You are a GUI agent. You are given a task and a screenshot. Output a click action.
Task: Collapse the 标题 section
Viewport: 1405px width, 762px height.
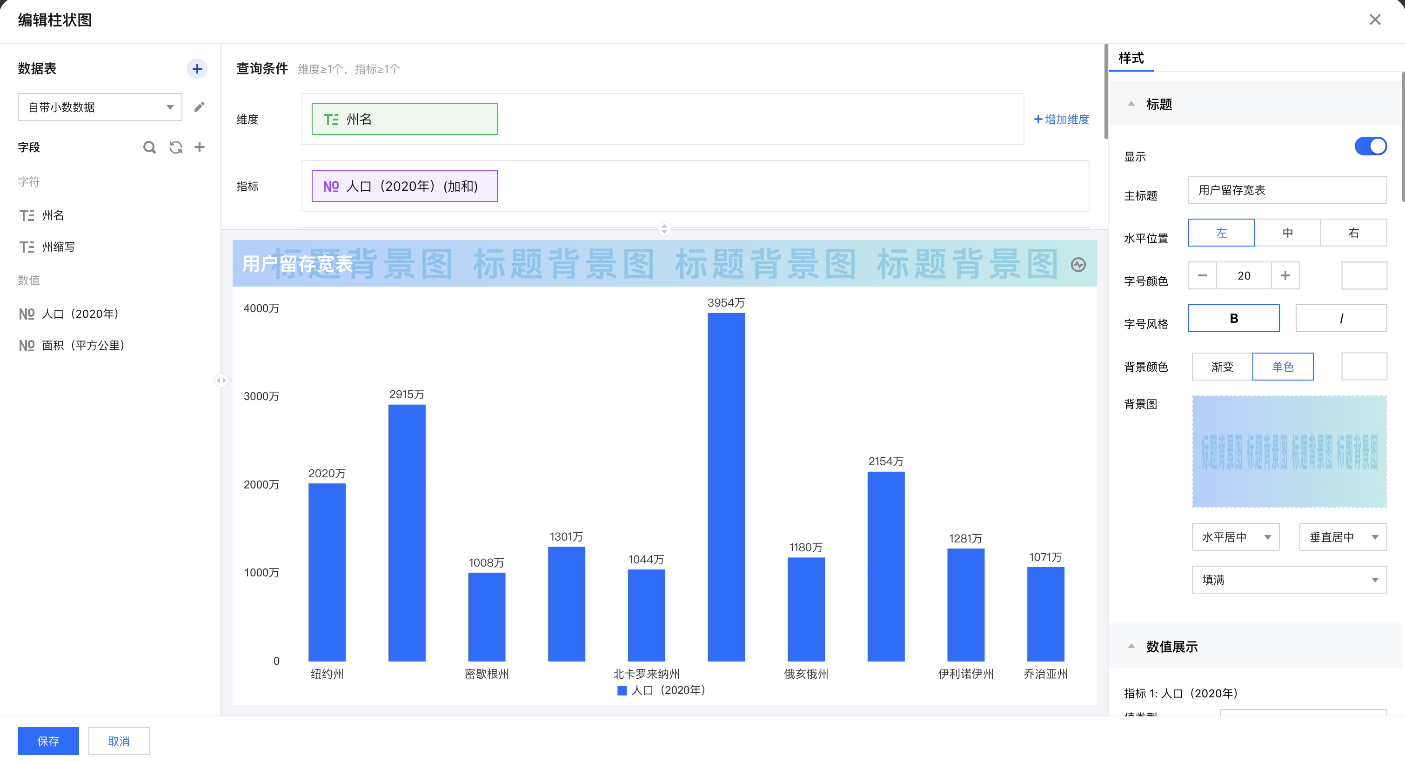[x=1131, y=104]
